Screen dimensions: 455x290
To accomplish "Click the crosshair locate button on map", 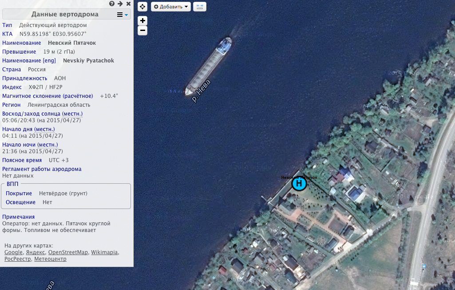I will (142, 7).
